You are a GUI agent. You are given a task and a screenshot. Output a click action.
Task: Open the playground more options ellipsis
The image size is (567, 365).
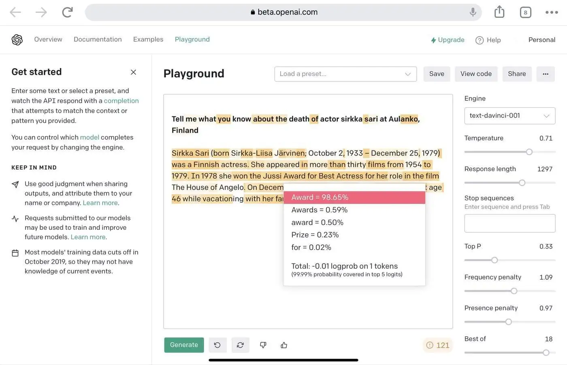tap(546, 74)
